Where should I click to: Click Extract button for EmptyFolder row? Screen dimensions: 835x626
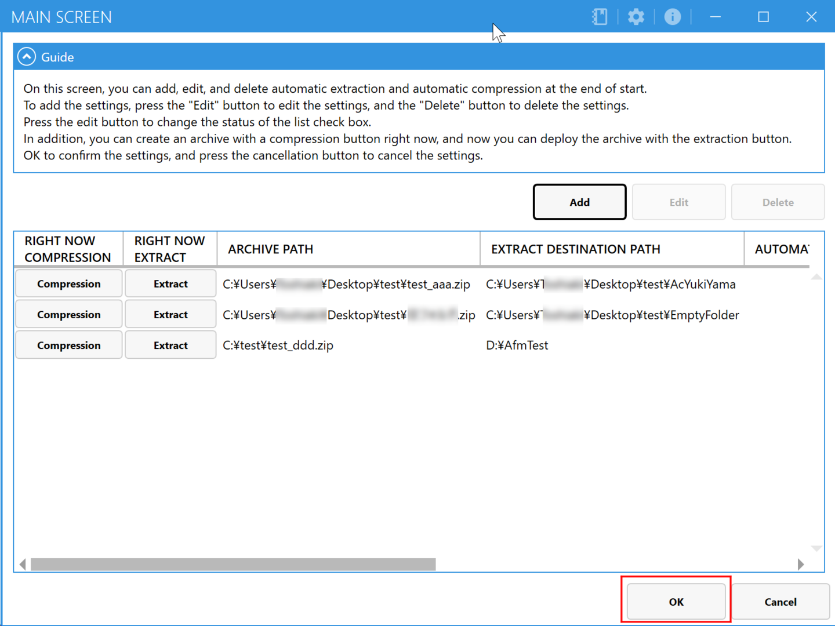click(x=170, y=315)
